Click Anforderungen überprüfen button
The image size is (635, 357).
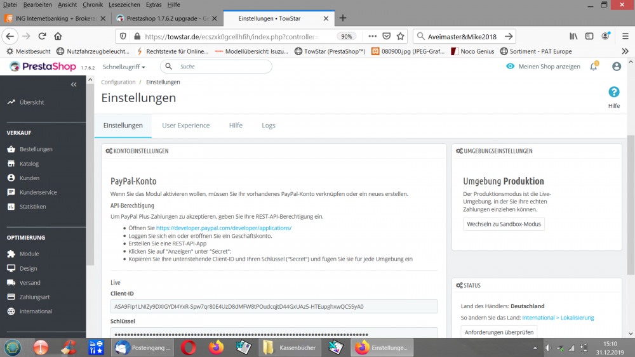click(x=499, y=332)
